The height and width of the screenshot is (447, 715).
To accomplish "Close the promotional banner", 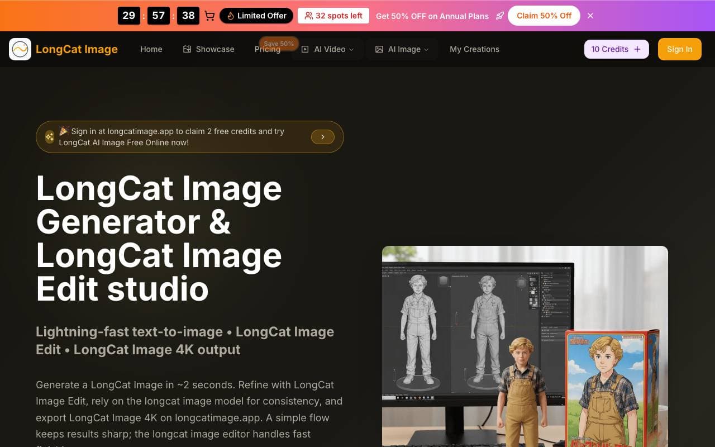I will 590,16.
